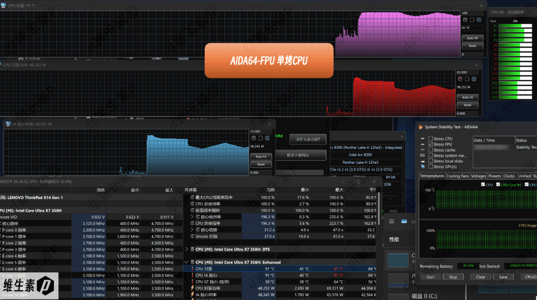Click the clock icon beside CPU 总使用率 100.0% row
Image resolution: width=537 pixels, height=300 pixels.
tap(193, 204)
